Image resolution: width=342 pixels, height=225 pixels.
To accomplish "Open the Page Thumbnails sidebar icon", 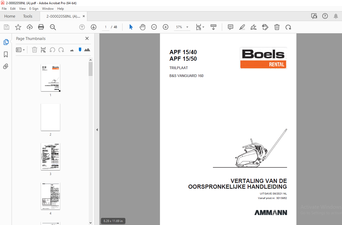I will tap(6, 42).
